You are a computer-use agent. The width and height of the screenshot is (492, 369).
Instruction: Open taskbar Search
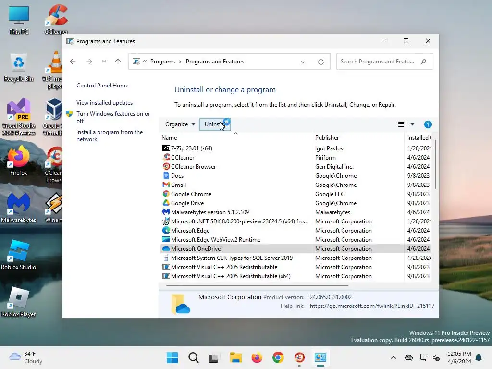[194, 357]
